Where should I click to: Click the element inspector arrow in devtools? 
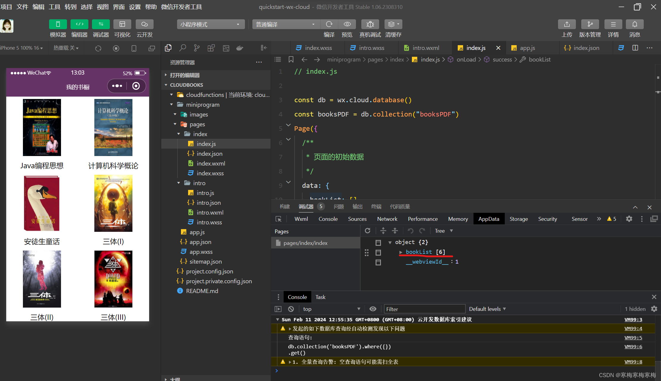pyautogui.click(x=279, y=219)
